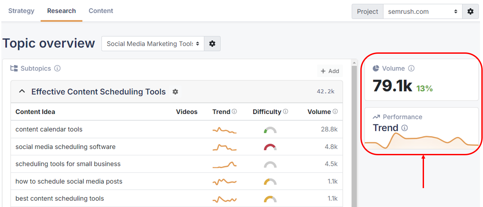This screenshot has height=207, width=483.
Task: Click the trend sparkline for best content scheduling tools
Action: 224,198
